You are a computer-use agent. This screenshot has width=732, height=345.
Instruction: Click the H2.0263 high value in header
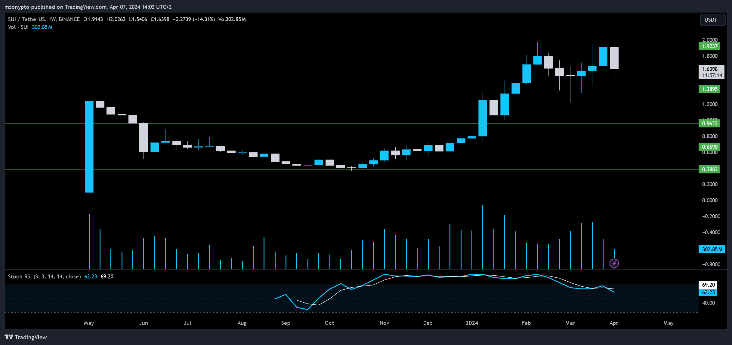pyautogui.click(x=116, y=19)
